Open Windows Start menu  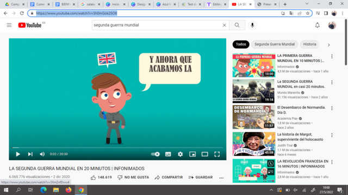point(6,190)
